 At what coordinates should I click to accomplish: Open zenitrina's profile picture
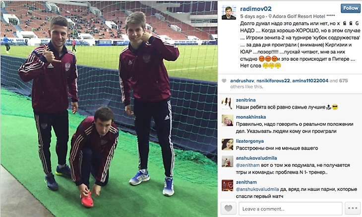pos(228,103)
